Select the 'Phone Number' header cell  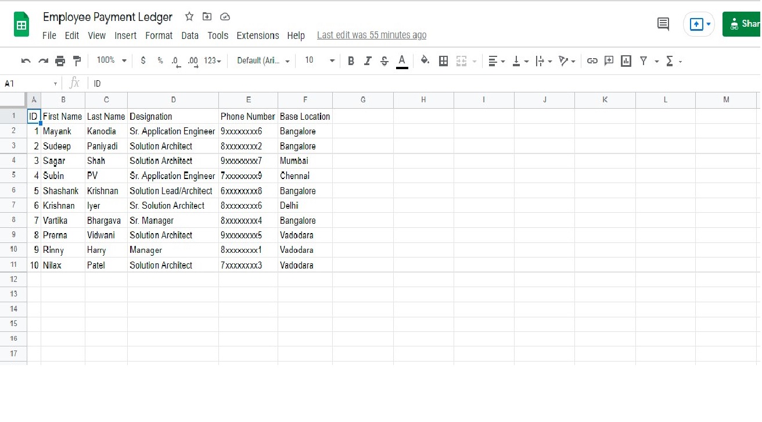pyautogui.click(x=249, y=116)
